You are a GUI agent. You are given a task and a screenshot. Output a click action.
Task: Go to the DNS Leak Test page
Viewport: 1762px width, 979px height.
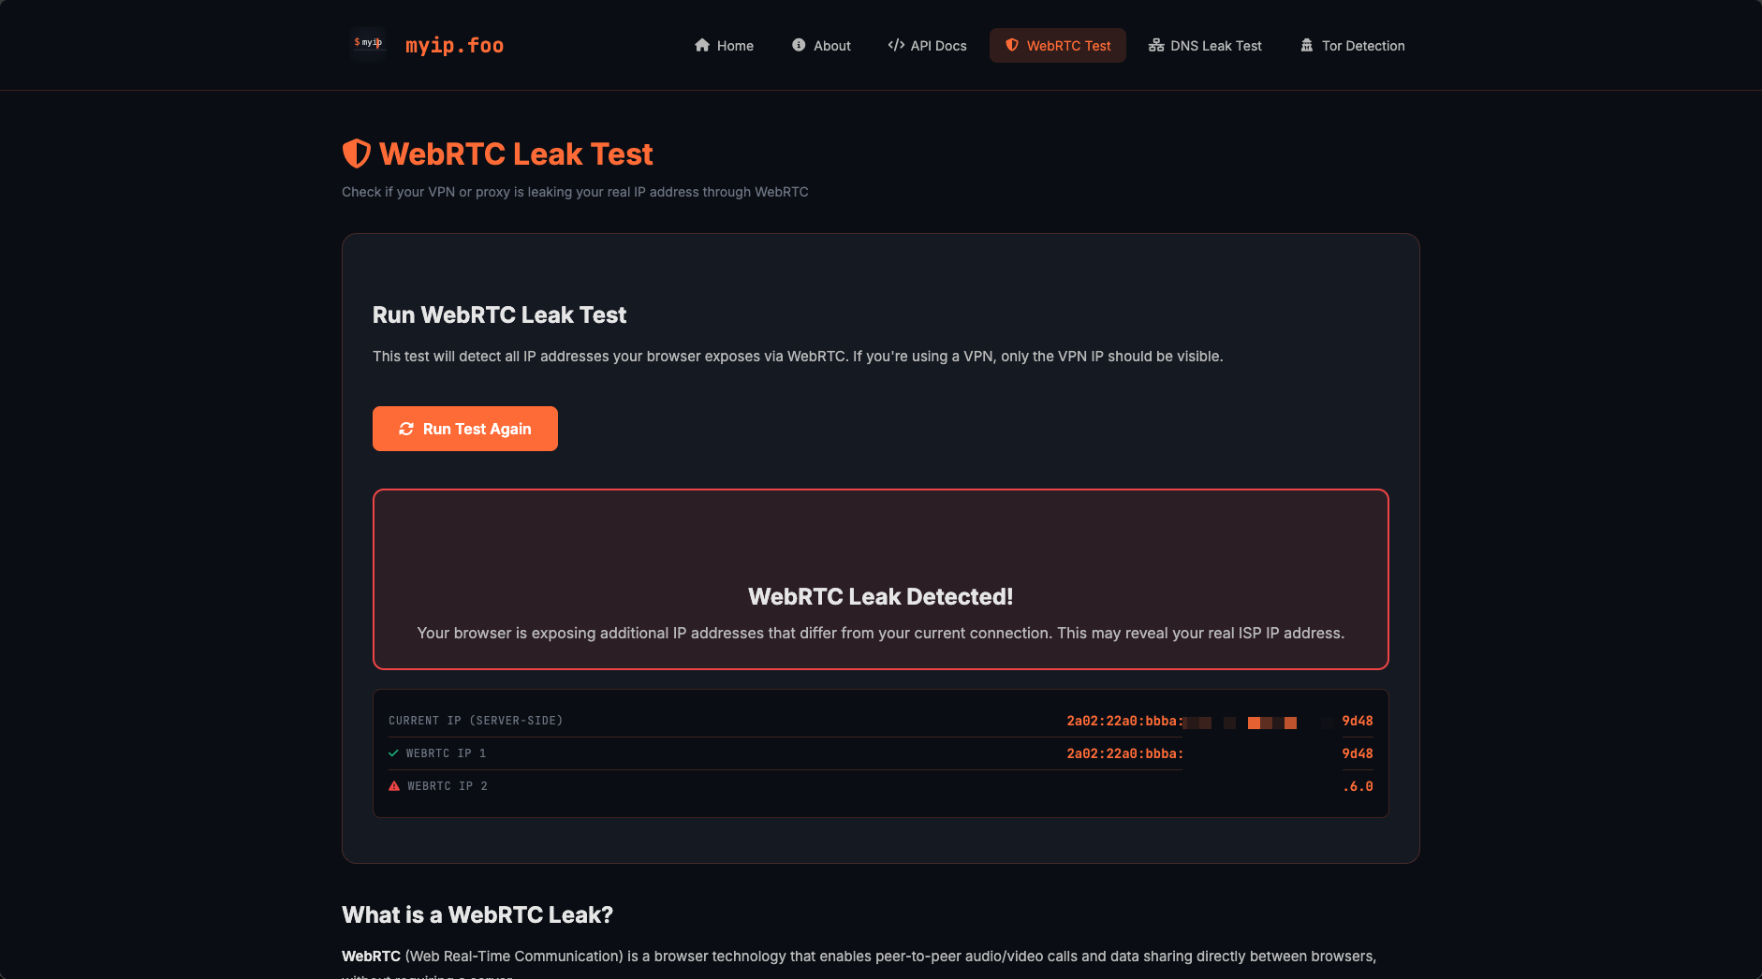pos(1205,45)
